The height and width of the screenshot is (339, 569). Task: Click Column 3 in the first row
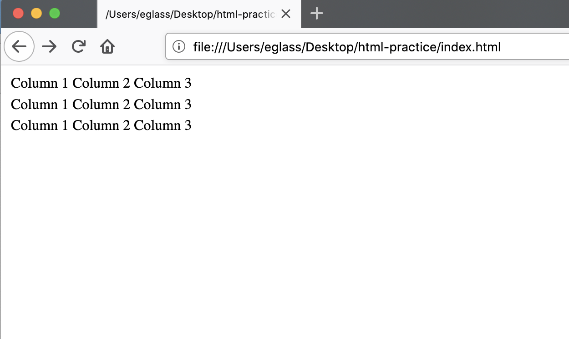(x=163, y=83)
